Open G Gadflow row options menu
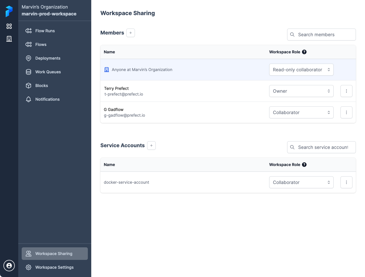The height and width of the screenshot is (277, 365). click(346, 112)
